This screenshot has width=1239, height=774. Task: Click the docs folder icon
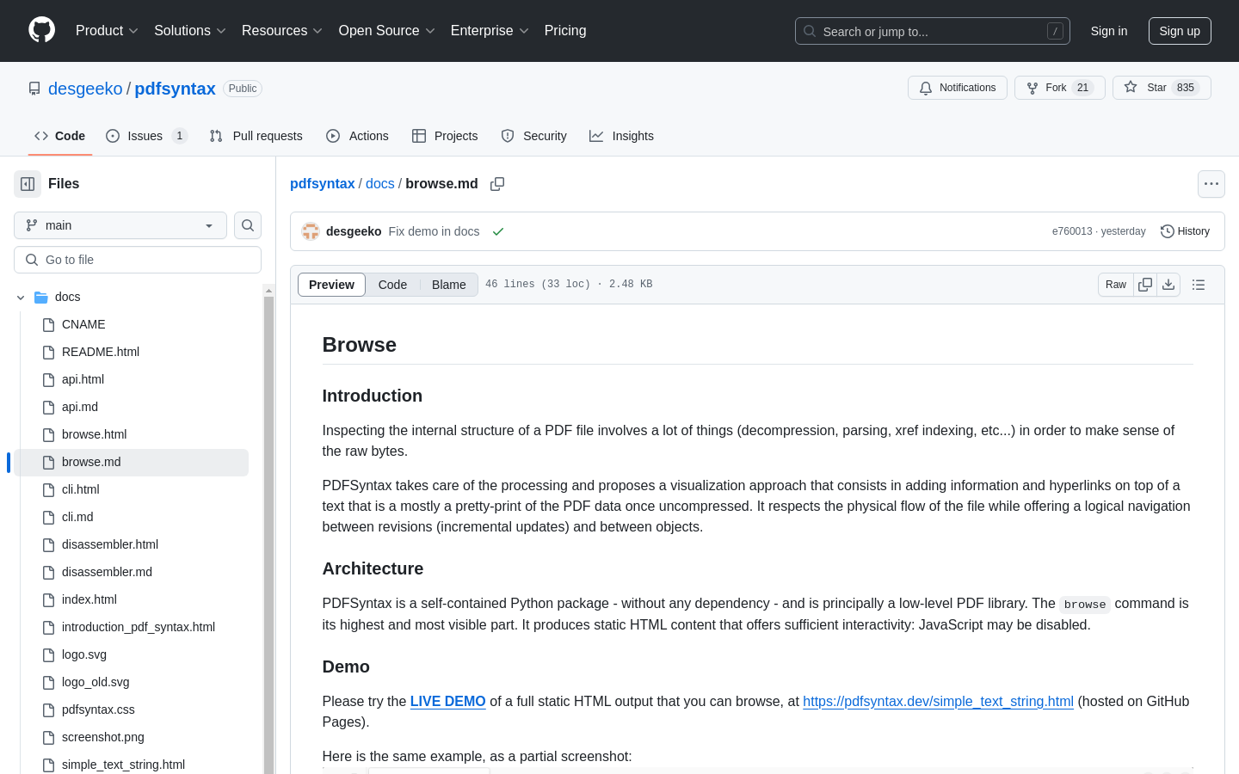41,298
